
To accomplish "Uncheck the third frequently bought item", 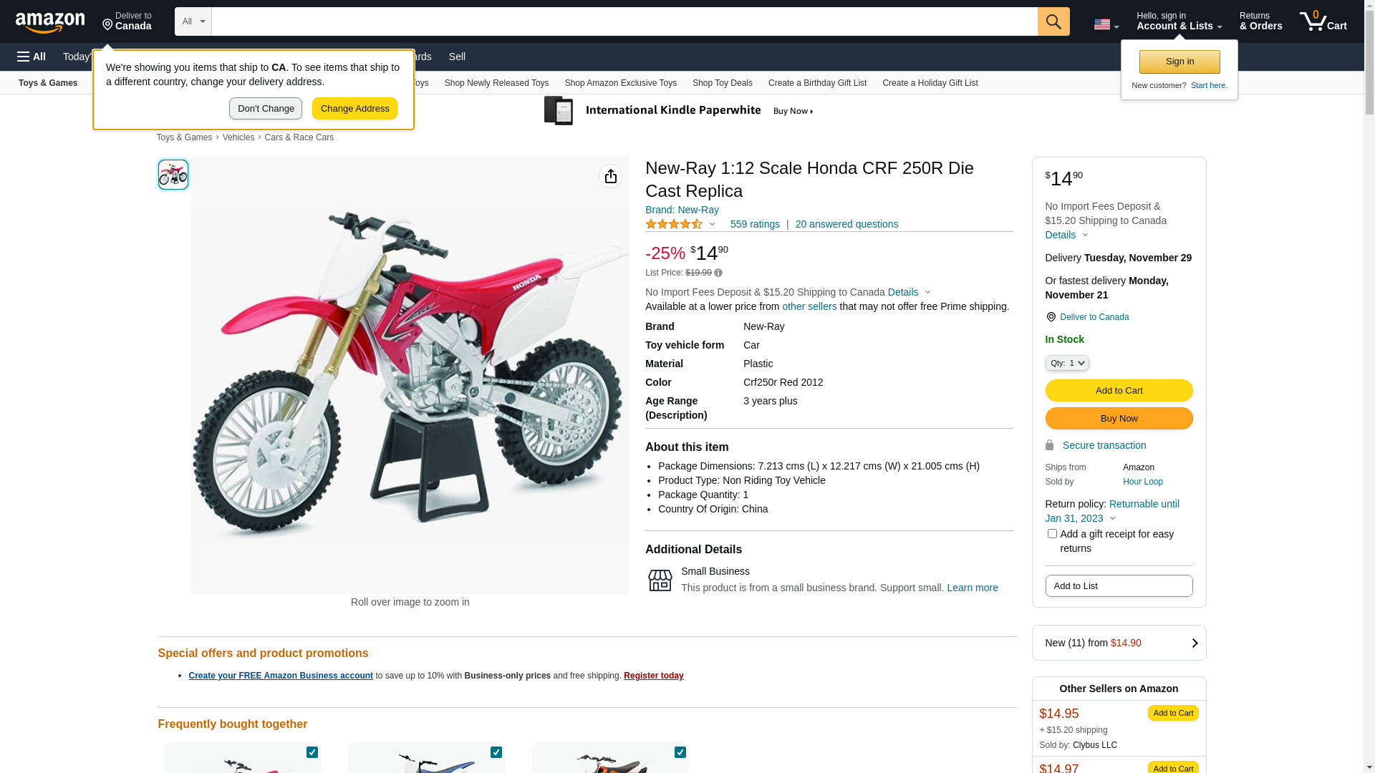I will click(680, 752).
